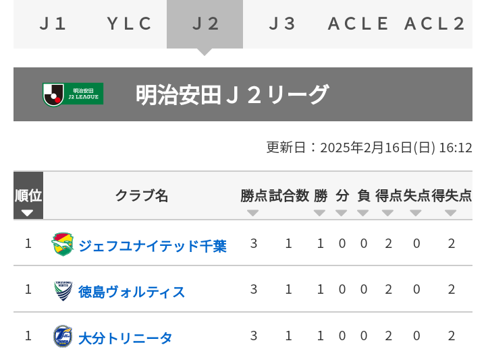This screenshot has height=349, width=486.
Task: Select the J3 tab
Action: [x=281, y=24]
